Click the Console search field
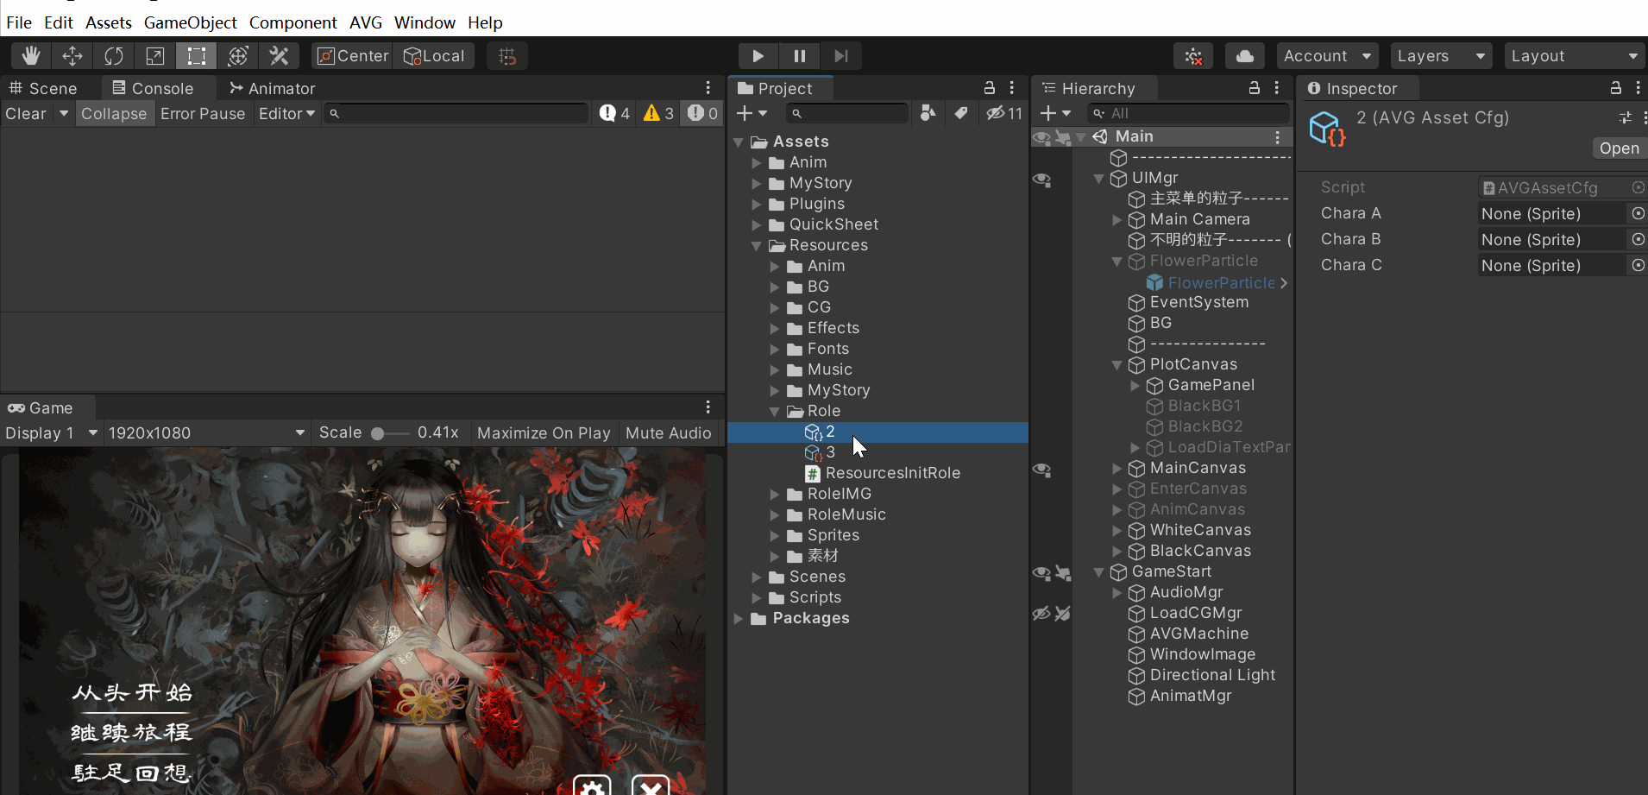The width and height of the screenshot is (1648, 795). point(456,113)
